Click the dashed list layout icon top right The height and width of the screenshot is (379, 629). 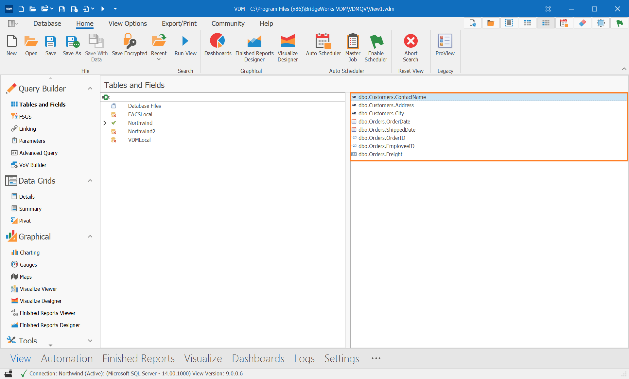tap(509, 23)
